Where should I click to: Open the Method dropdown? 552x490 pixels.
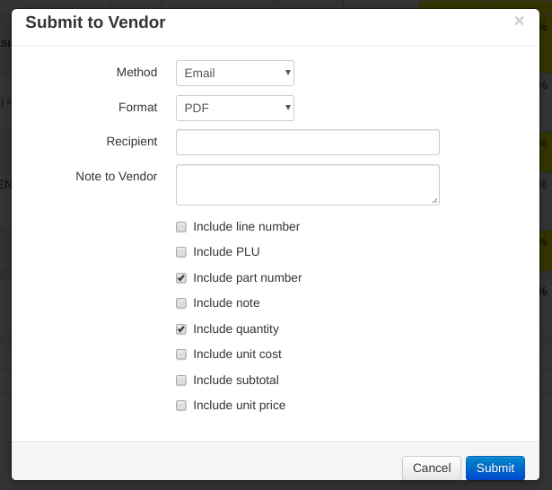click(234, 73)
